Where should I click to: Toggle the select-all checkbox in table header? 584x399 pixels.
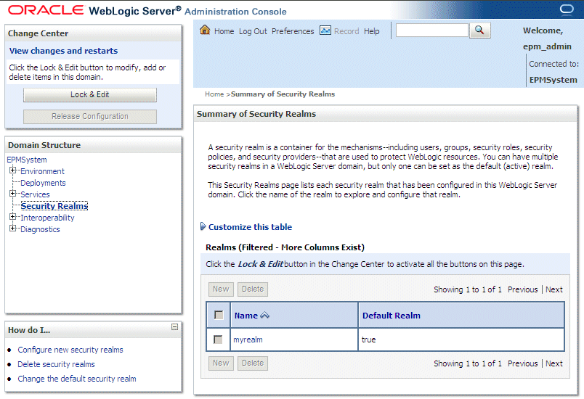click(x=219, y=316)
